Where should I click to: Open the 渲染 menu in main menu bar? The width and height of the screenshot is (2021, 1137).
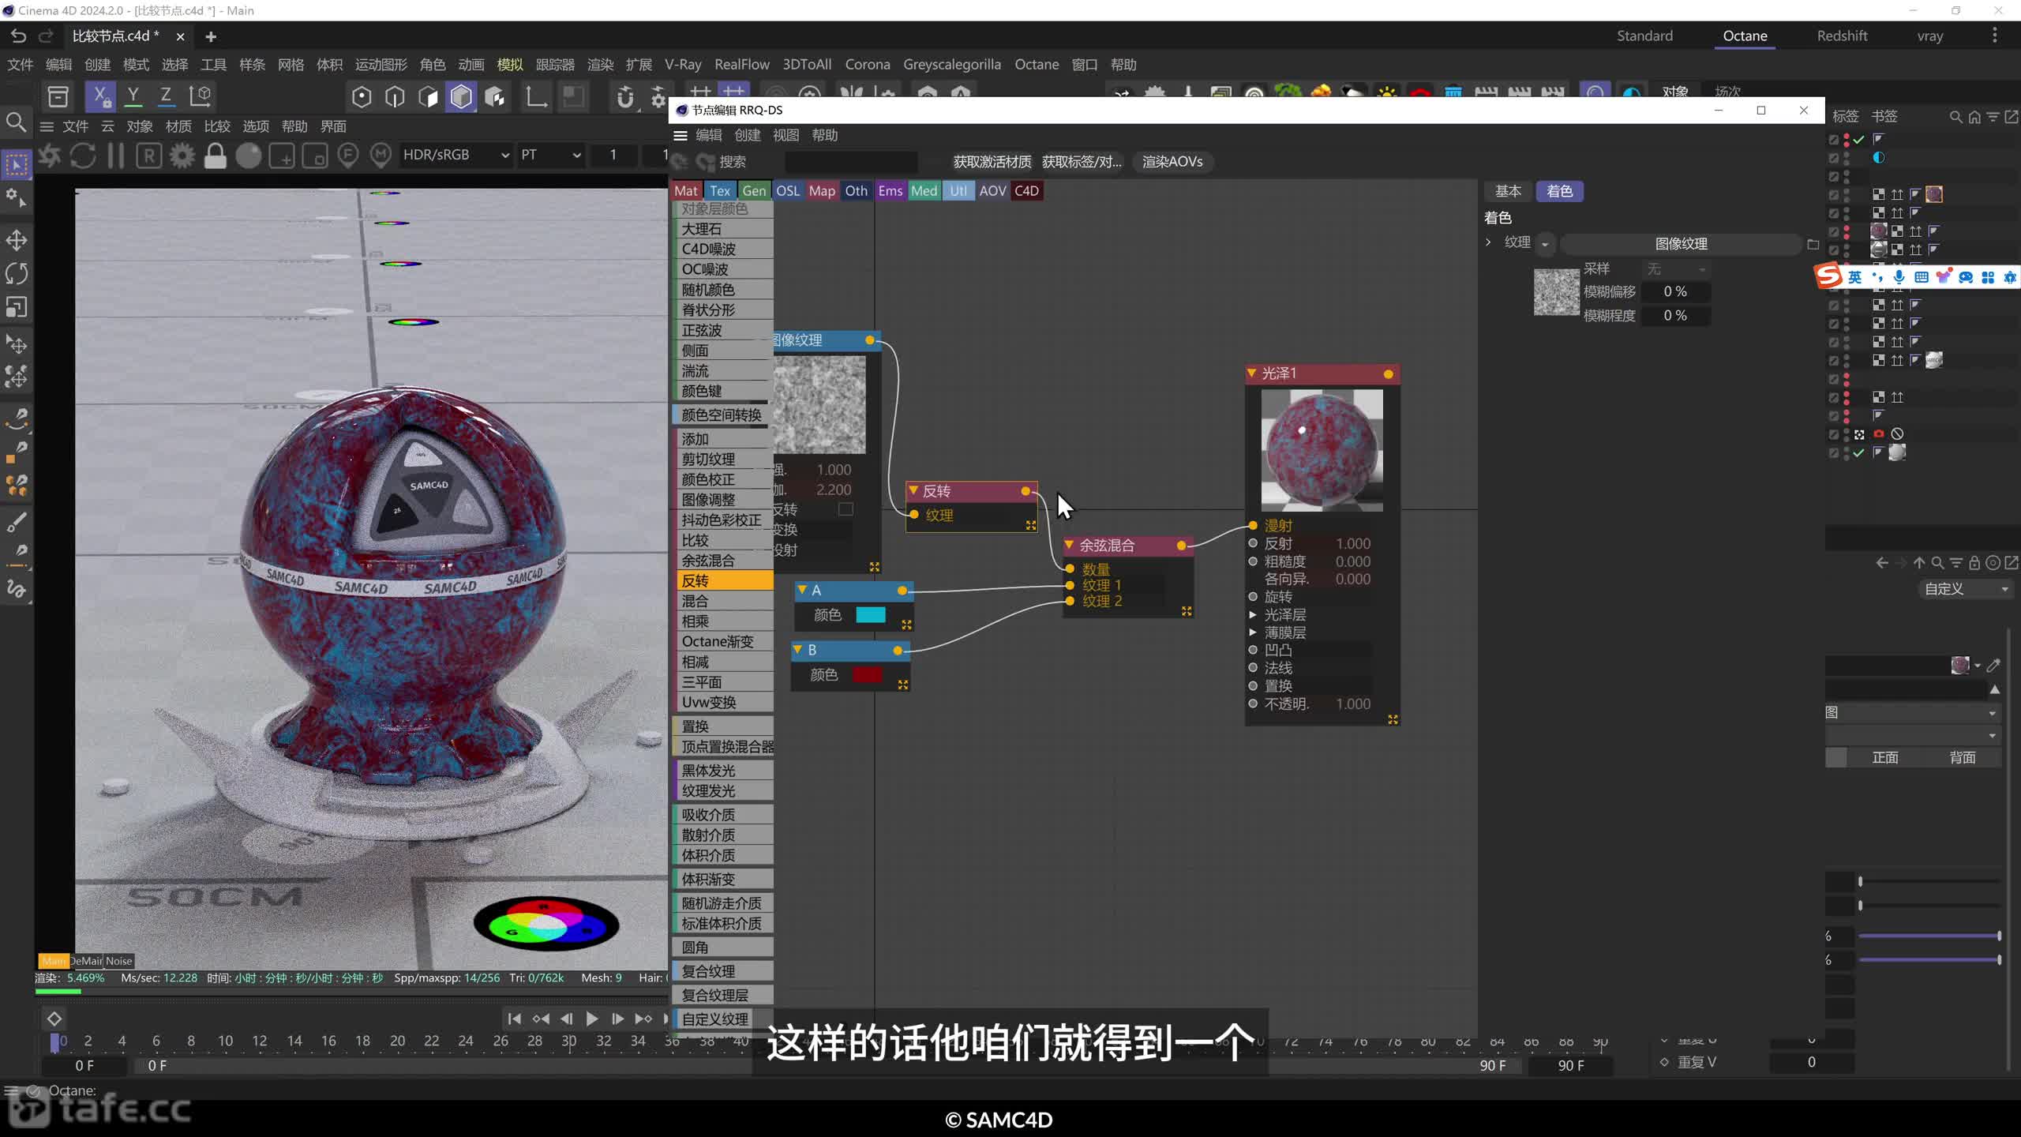tap(600, 65)
